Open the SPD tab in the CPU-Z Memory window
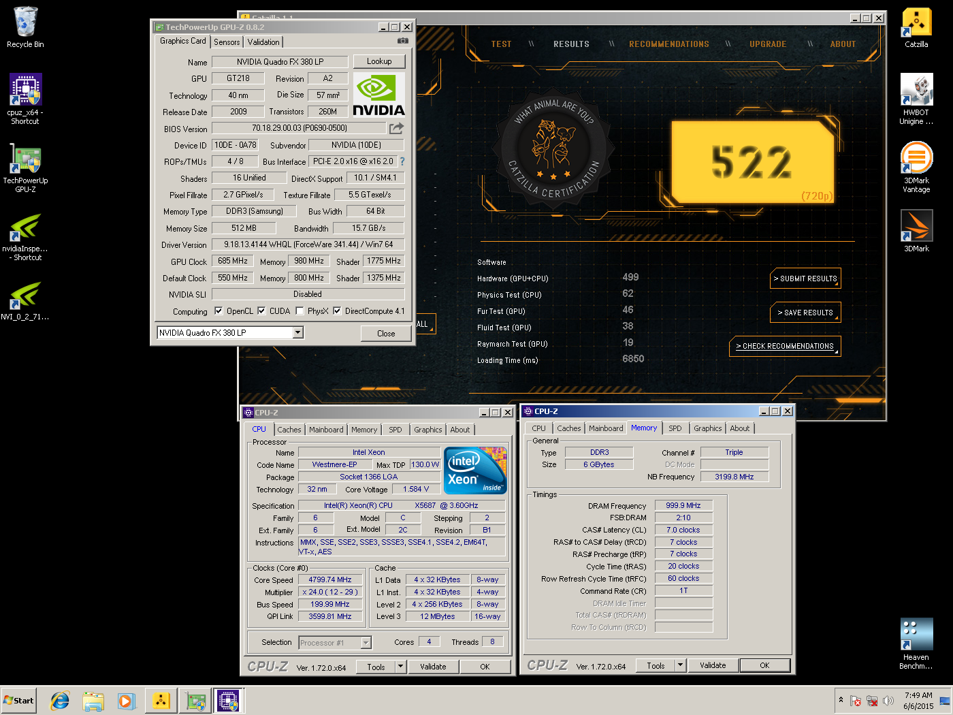 coord(675,428)
